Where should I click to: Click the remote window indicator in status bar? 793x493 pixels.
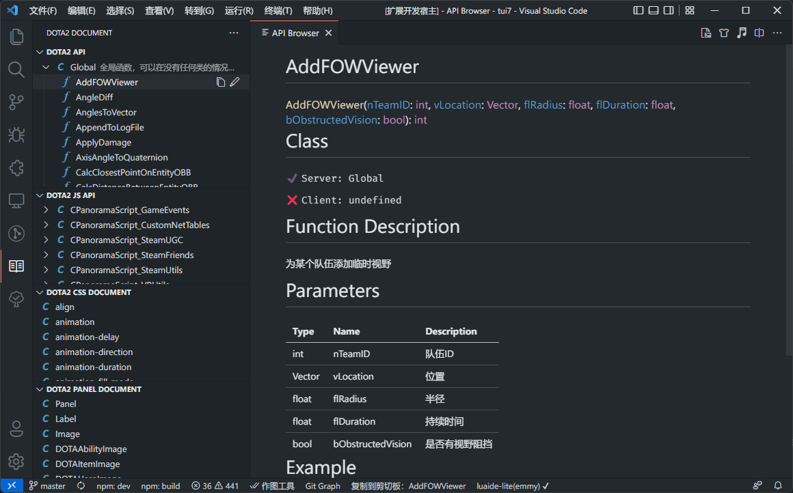tap(12, 486)
